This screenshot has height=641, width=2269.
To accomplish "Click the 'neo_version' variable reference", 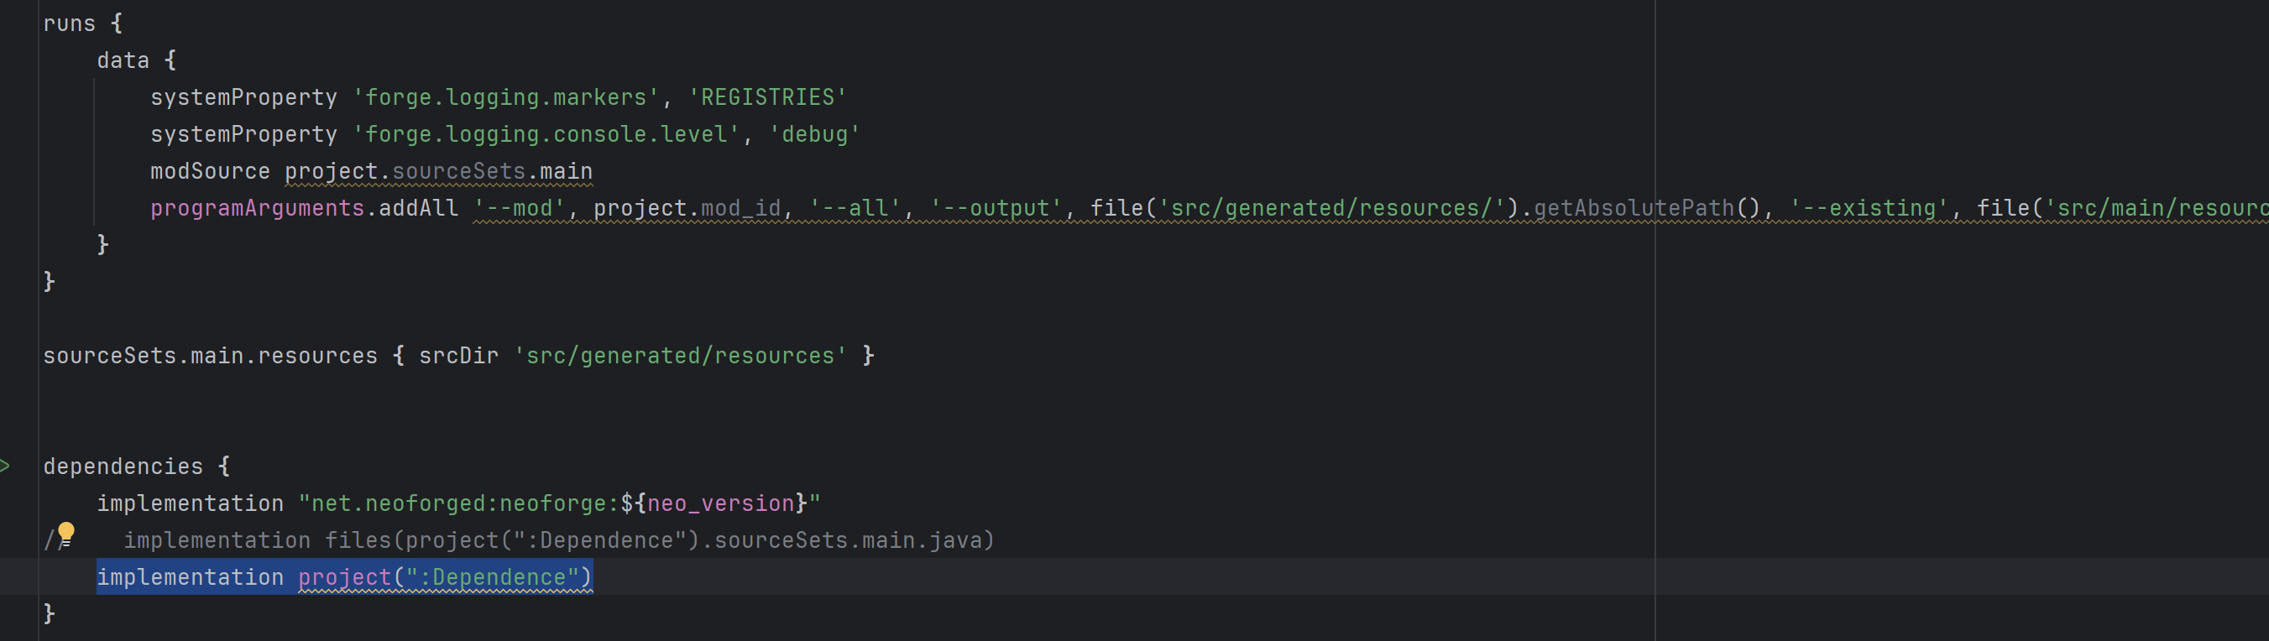I will [720, 503].
